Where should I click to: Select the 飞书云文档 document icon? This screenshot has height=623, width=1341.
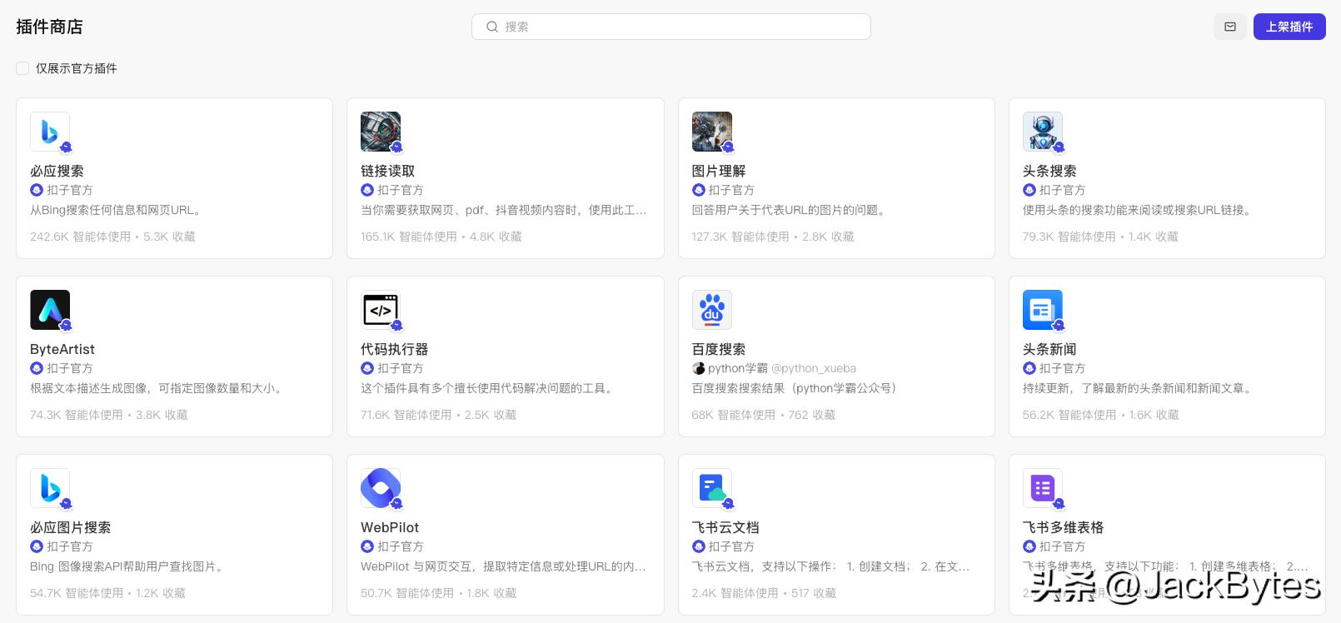pyautogui.click(x=712, y=488)
